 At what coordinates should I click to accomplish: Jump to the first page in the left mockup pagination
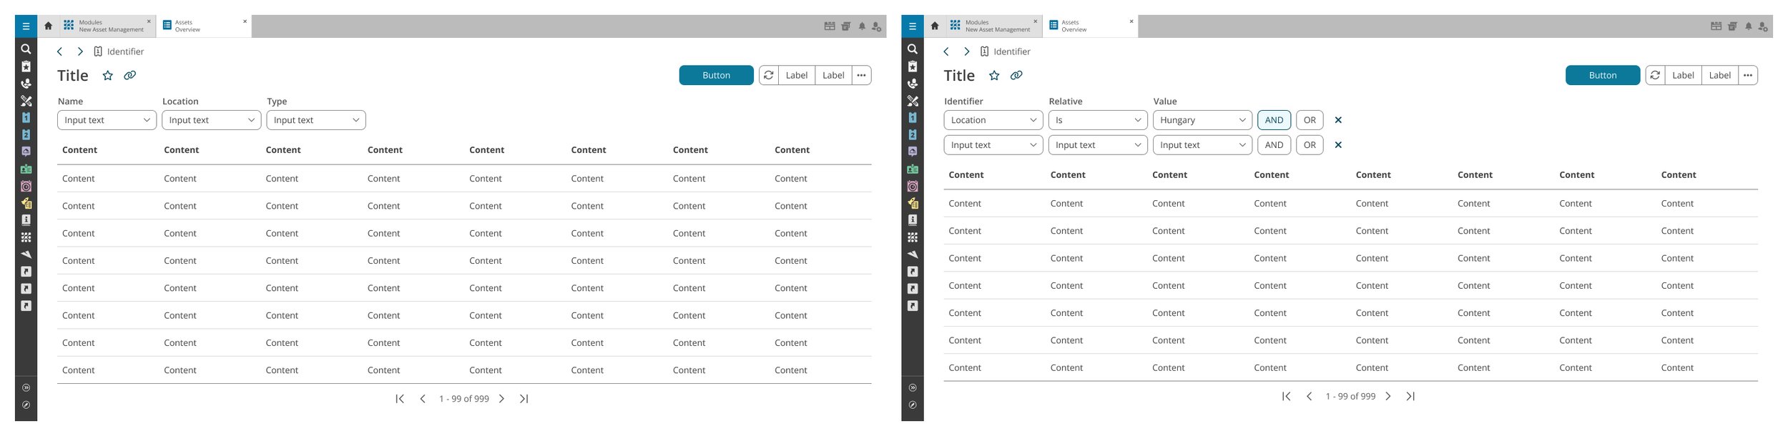click(x=400, y=399)
